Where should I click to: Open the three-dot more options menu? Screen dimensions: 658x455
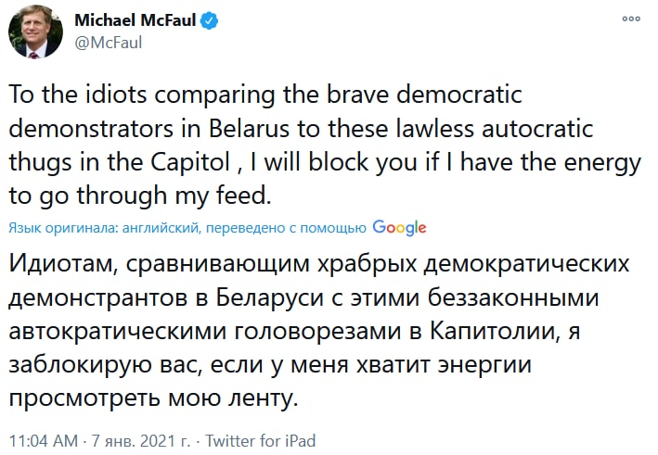[631, 19]
